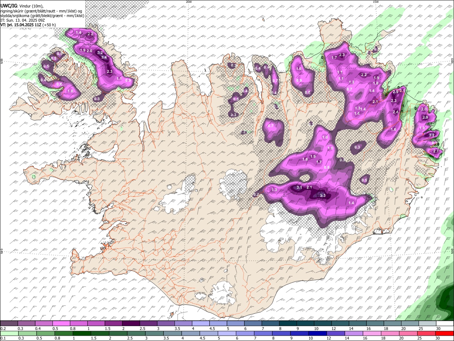The image size is (454, 341).
Task: Click the '20W' longitude label
Action: (189, 2)
